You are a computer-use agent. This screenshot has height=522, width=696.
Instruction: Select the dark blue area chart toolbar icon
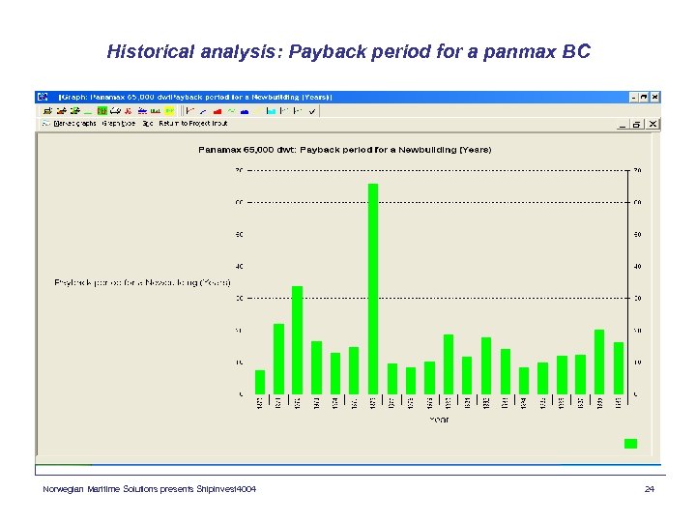coord(245,112)
